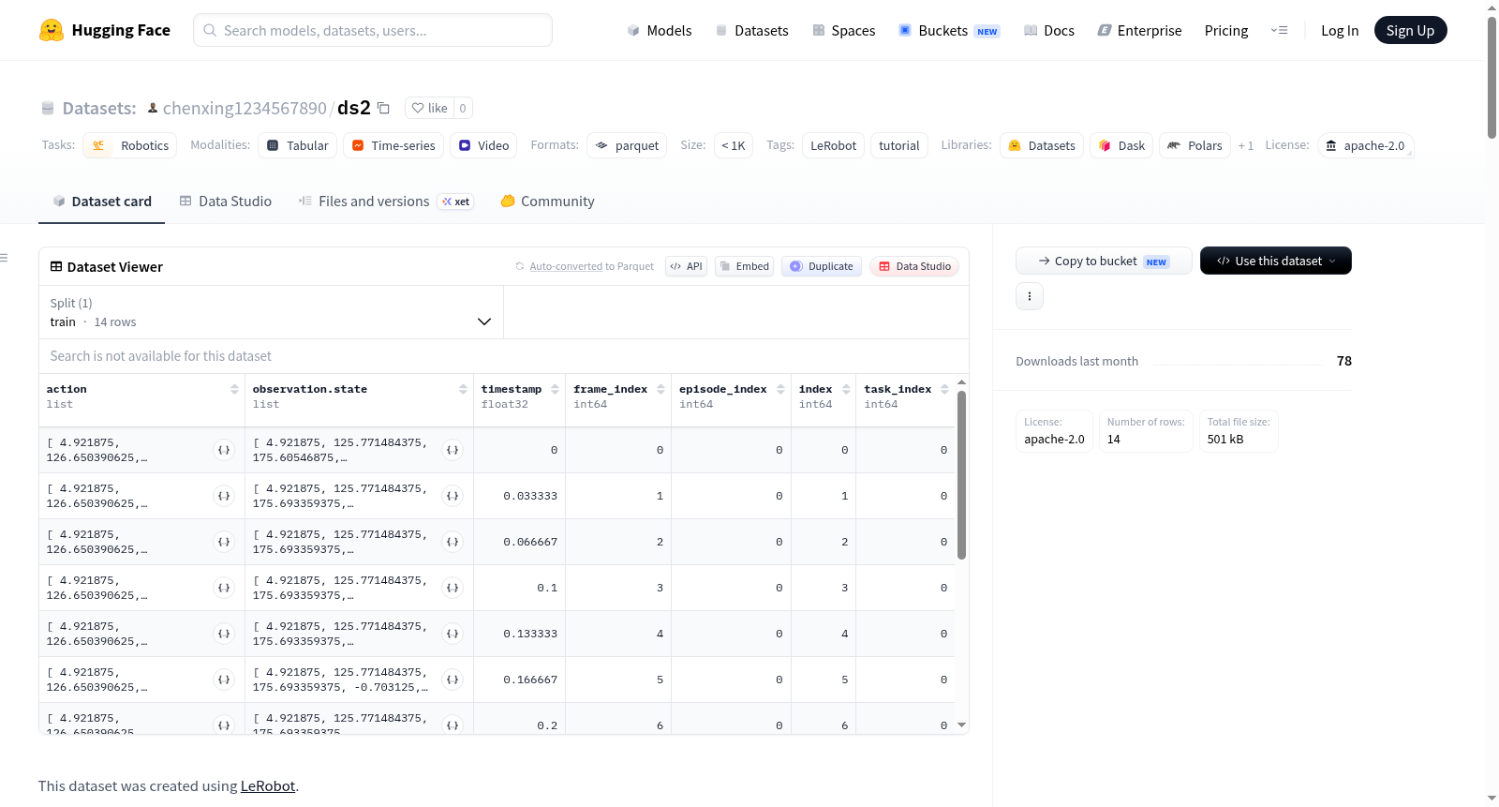
Task: Expand observation.state cell in timestamp 0.066667 row
Action: tap(453, 542)
